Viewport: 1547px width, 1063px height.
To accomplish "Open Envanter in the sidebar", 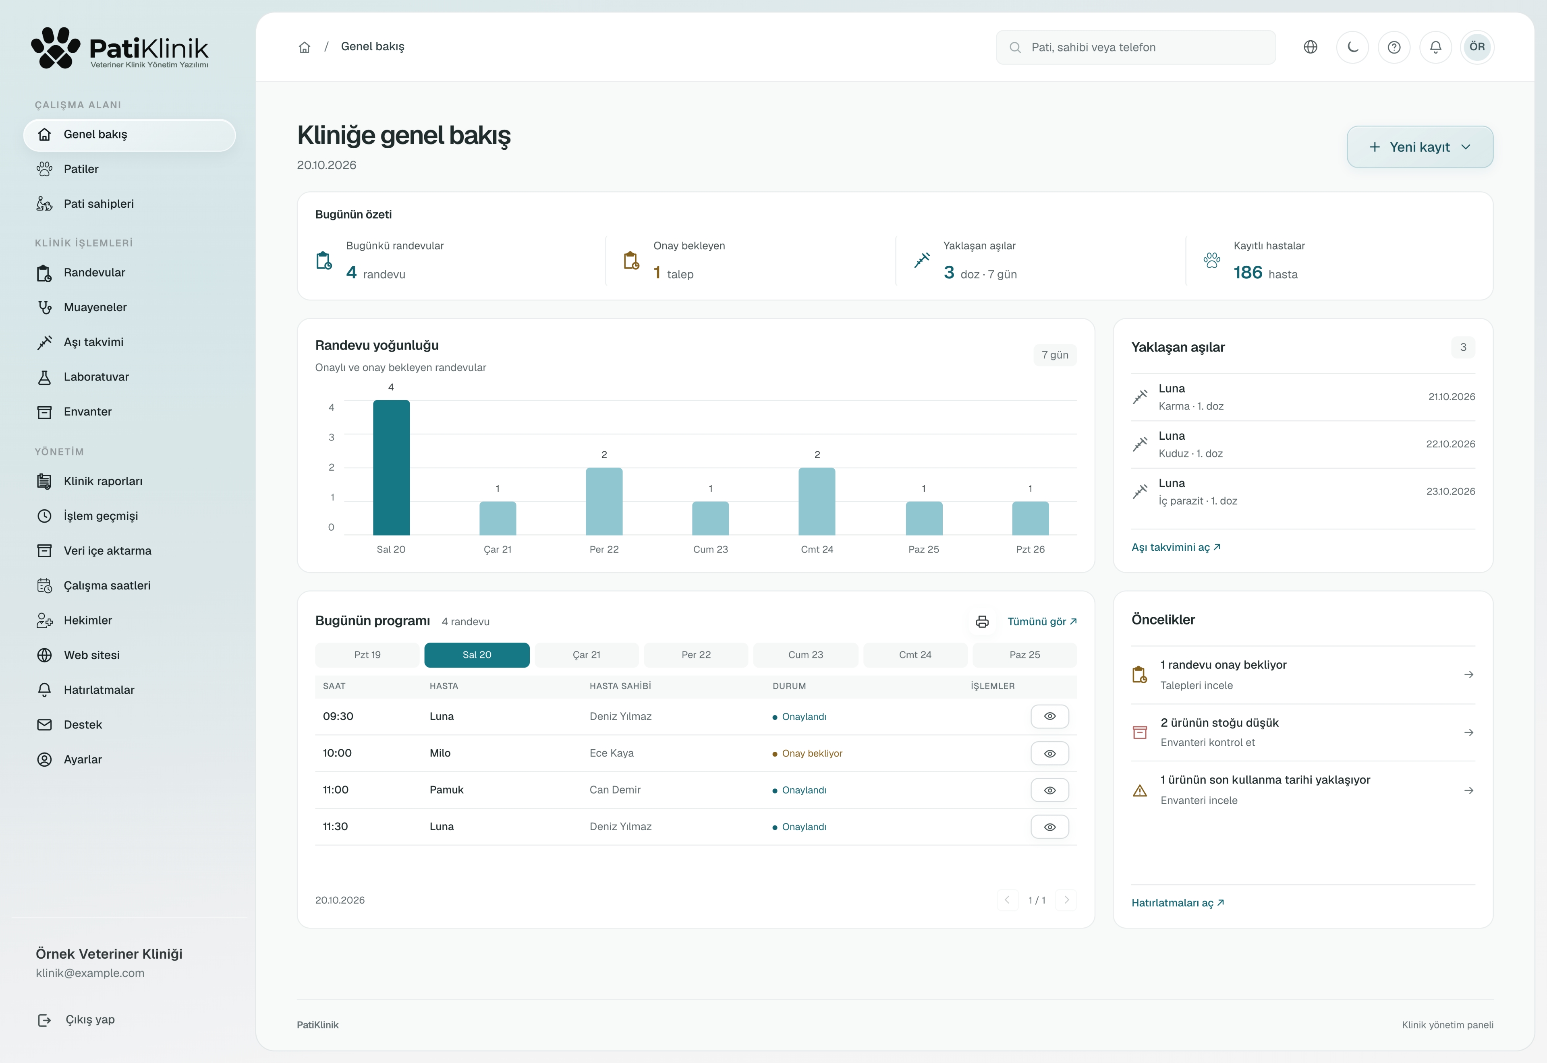I will tap(129, 412).
